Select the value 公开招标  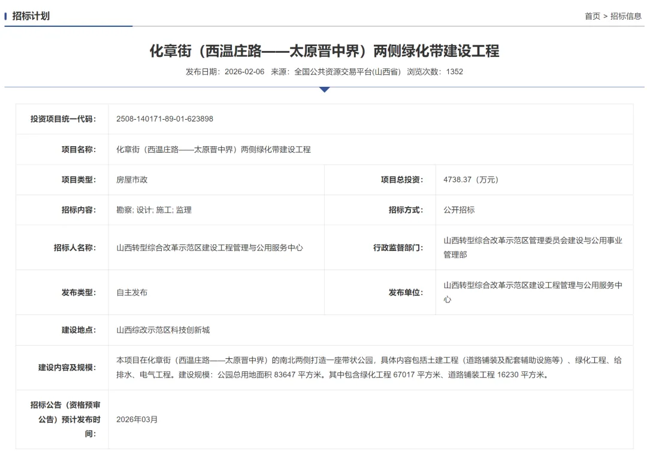click(x=459, y=210)
